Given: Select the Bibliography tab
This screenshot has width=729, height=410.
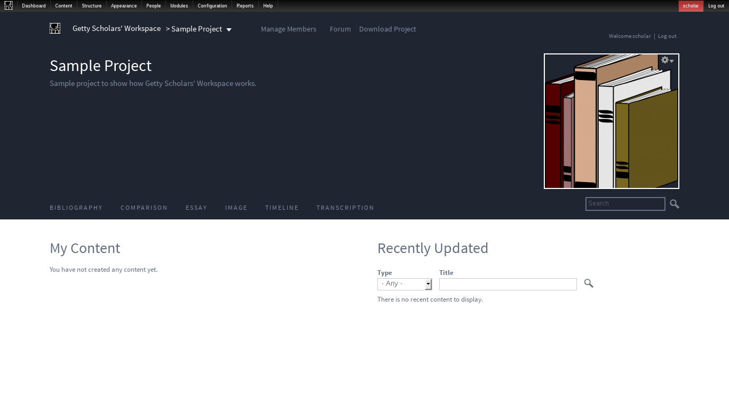Looking at the screenshot, I should click(76, 208).
